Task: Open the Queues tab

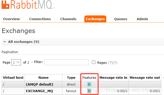Action: click(x=121, y=19)
